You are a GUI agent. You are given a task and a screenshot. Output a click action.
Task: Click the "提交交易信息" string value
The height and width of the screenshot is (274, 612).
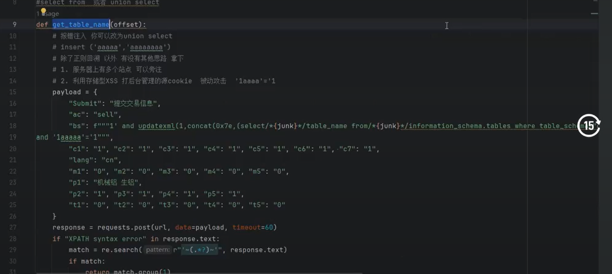pos(134,103)
